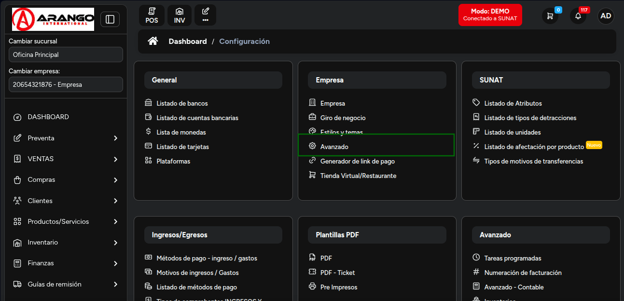Click the Modo: DEMO button
This screenshot has width=624, height=301.
[490, 15]
